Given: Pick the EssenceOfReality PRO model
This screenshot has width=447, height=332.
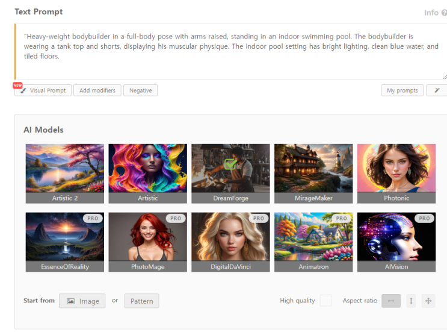Looking at the screenshot, I should (65, 242).
